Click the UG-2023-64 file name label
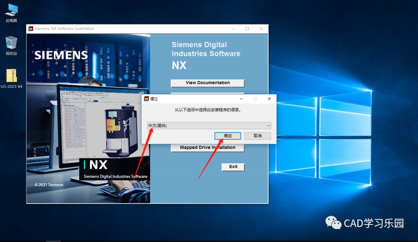Image resolution: width=418 pixels, height=242 pixels. tap(12, 86)
